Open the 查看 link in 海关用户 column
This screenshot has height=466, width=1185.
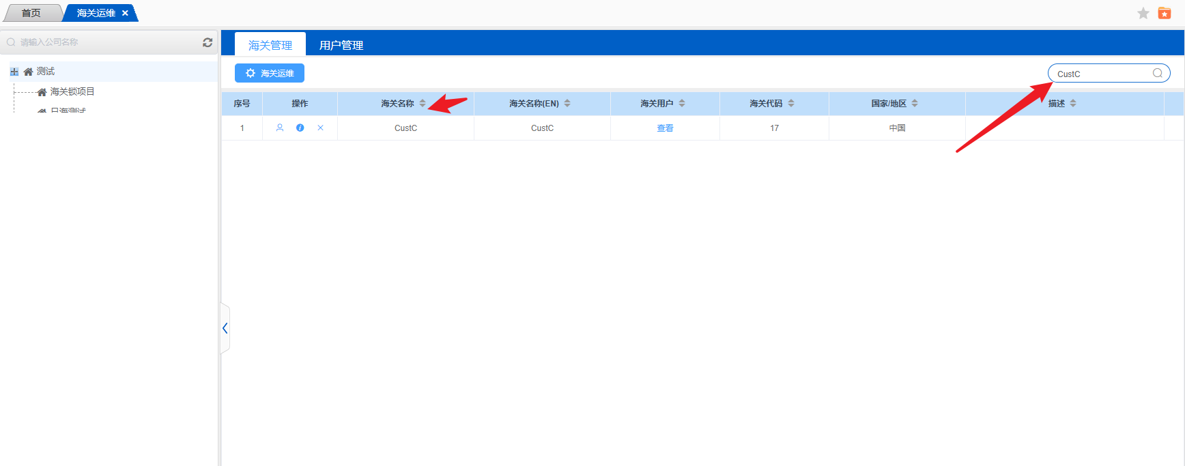(x=665, y=128)
